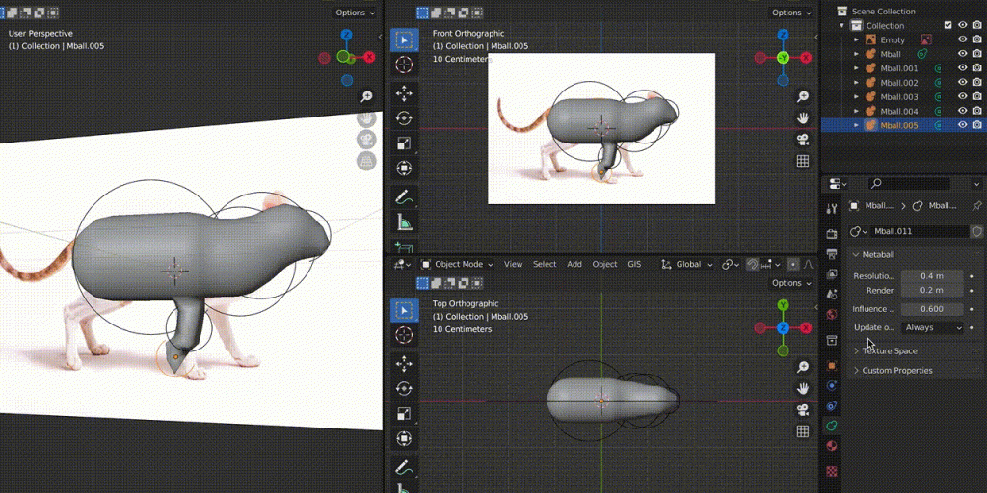Toggle camera view in Front Orthographic viewport
This screenshot has width=987, height=493.
(x=803, y=140)
